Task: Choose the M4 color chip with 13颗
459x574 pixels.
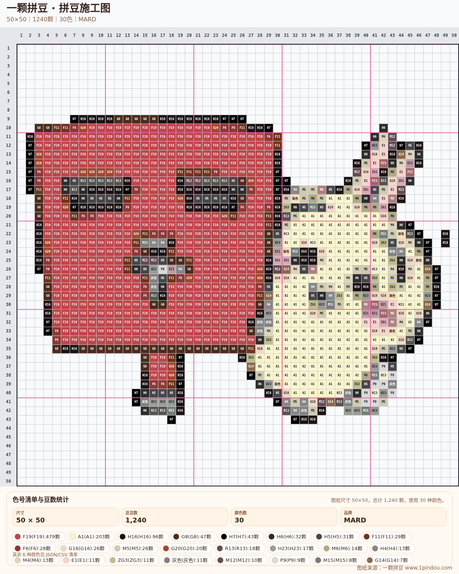Action: 35,560
